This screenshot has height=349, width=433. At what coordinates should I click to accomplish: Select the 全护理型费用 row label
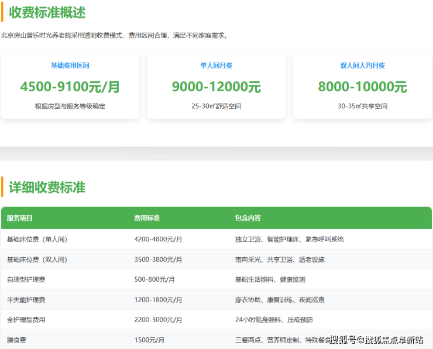(26, 320)
